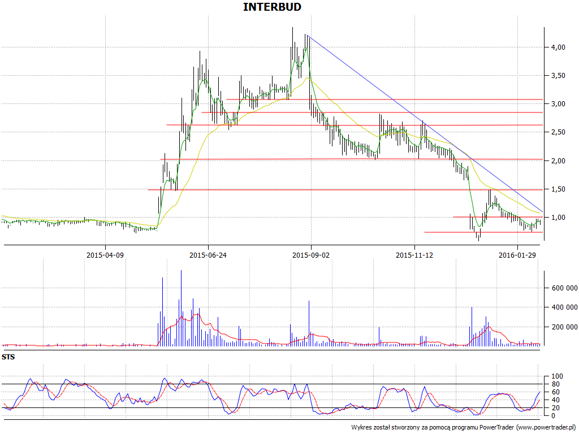Select the 2015-04-09 date label
Screen dimensions: 579x434
(x=105, y=255)
